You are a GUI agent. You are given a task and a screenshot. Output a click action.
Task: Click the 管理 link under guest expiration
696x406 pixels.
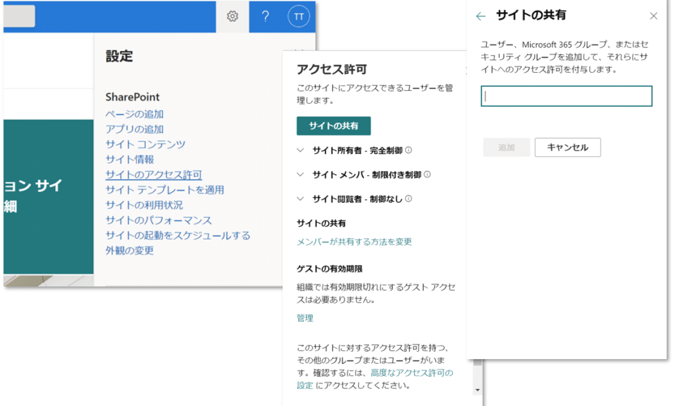pyautogui.click(x=305, y=318)
